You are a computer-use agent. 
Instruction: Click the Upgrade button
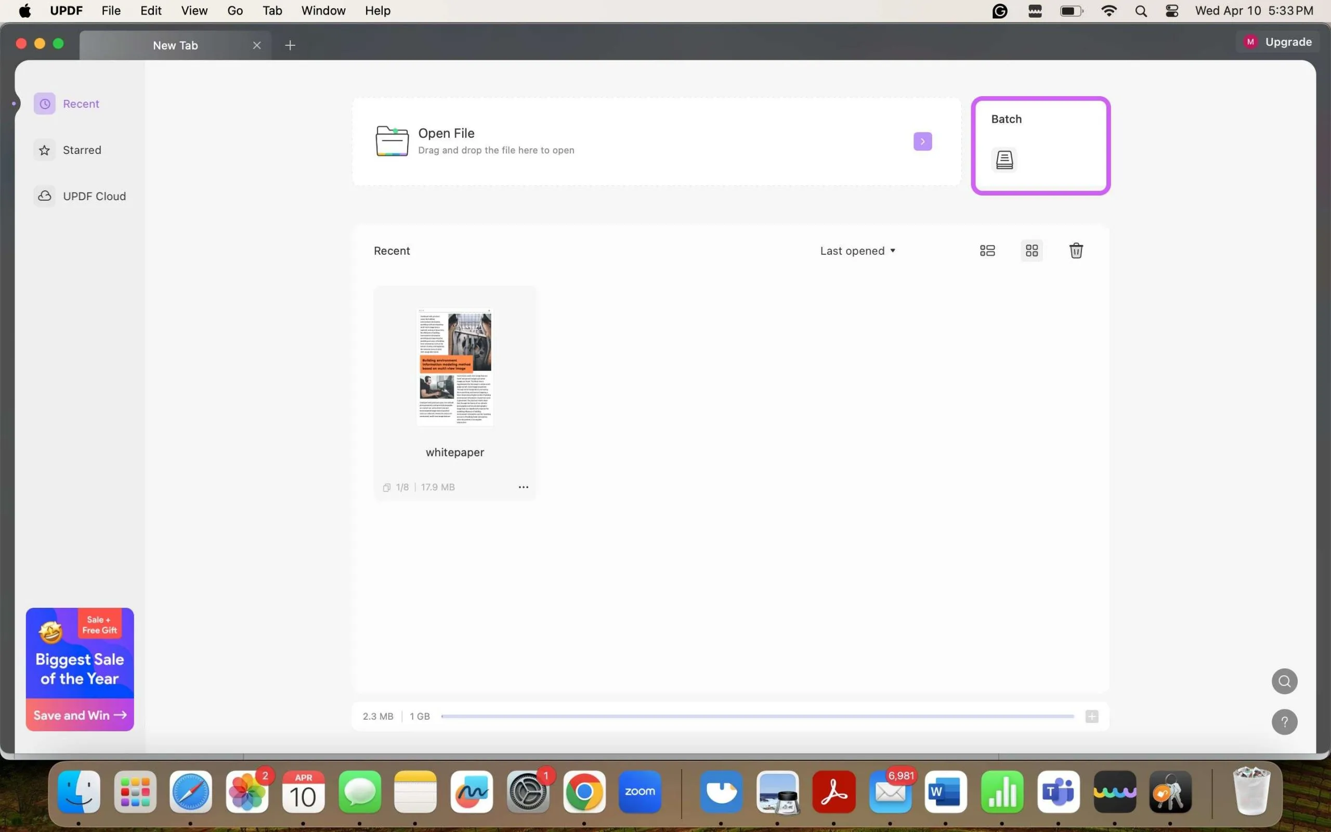point(1280,42)
